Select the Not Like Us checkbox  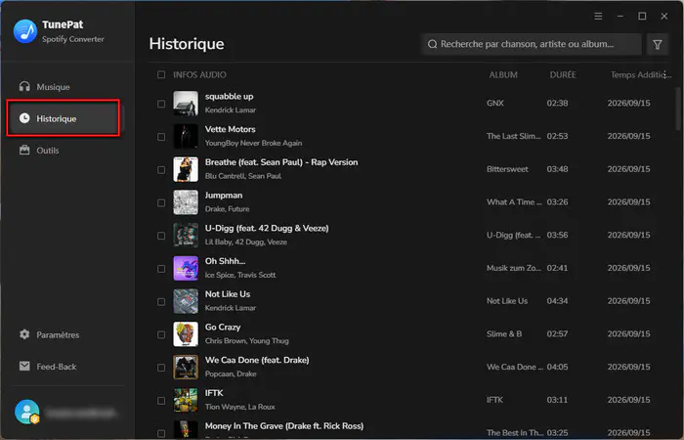click(161, 301)
